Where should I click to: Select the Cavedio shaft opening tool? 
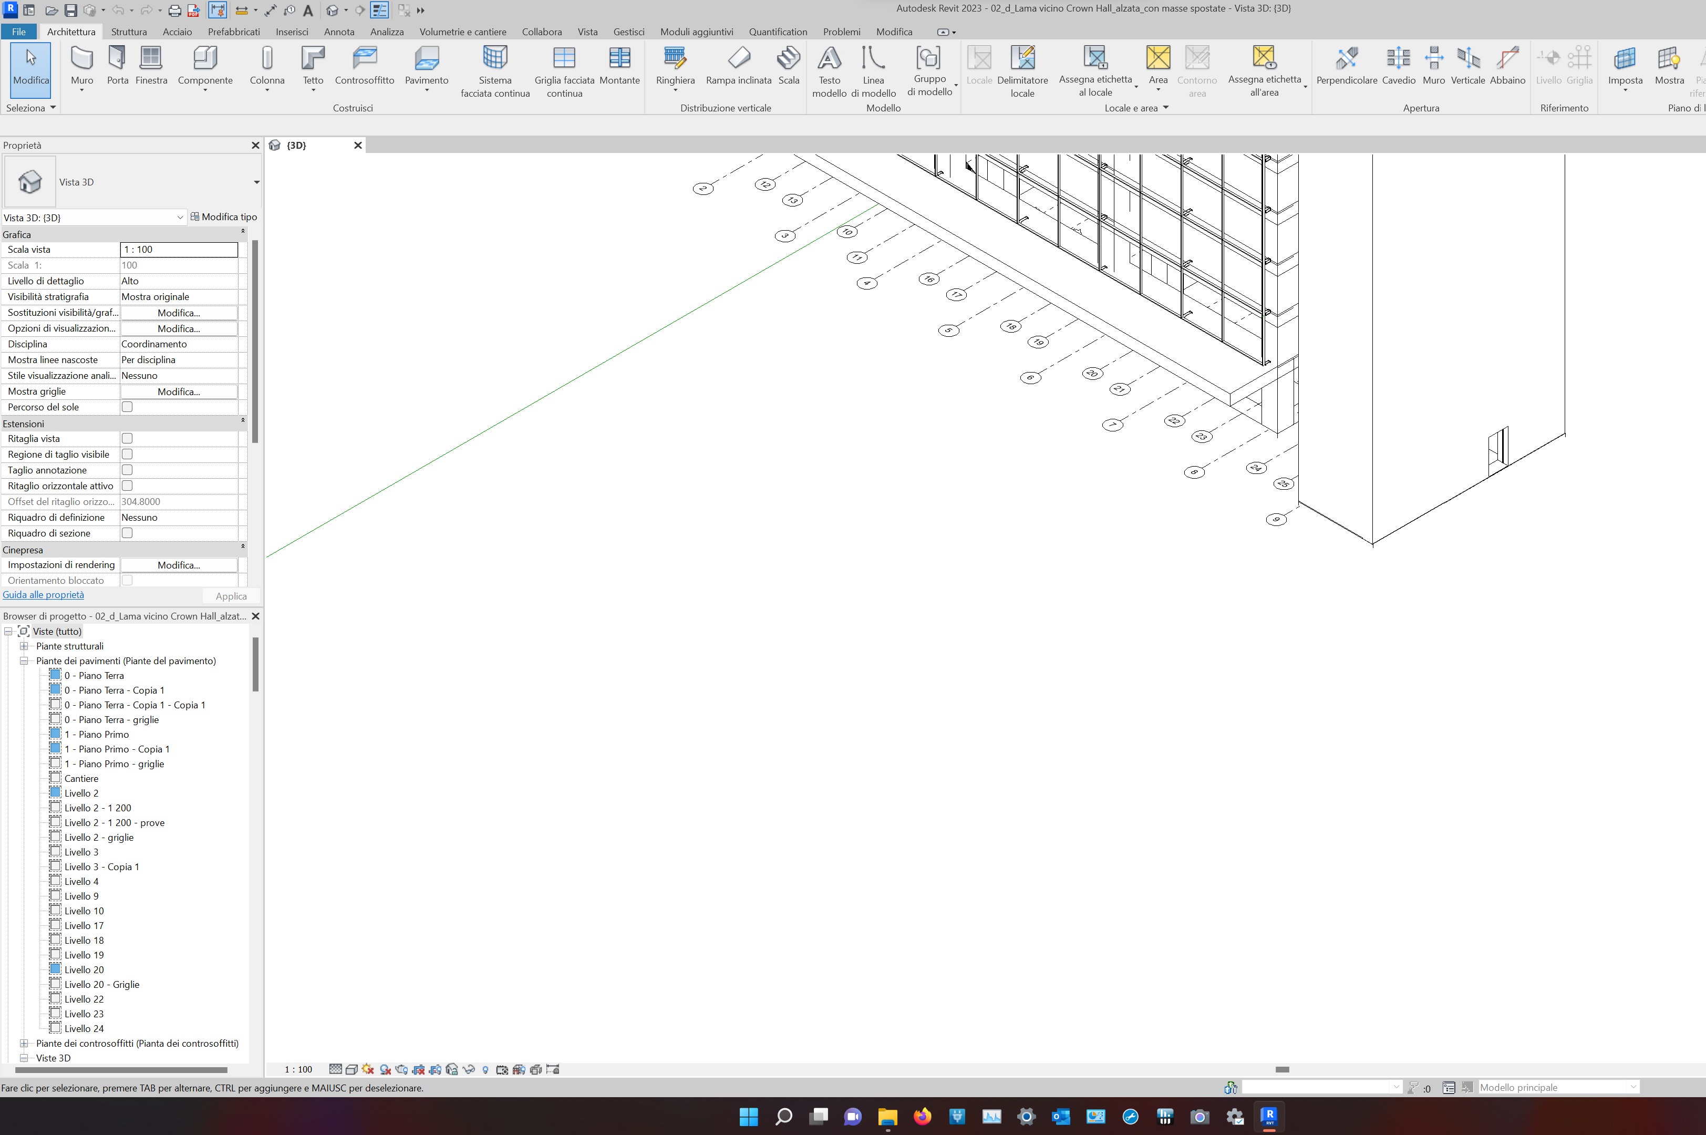click(1399, 66)
